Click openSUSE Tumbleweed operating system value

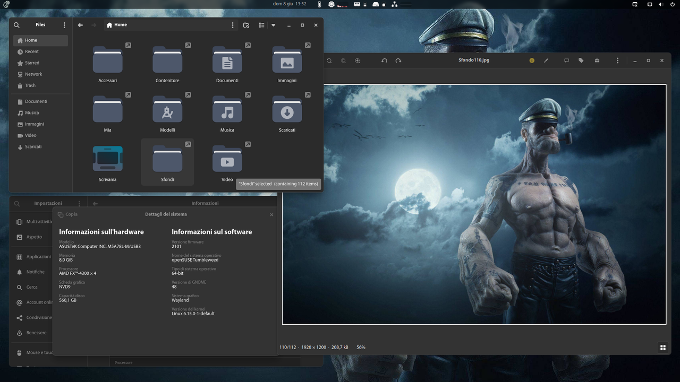pos(195,260)
